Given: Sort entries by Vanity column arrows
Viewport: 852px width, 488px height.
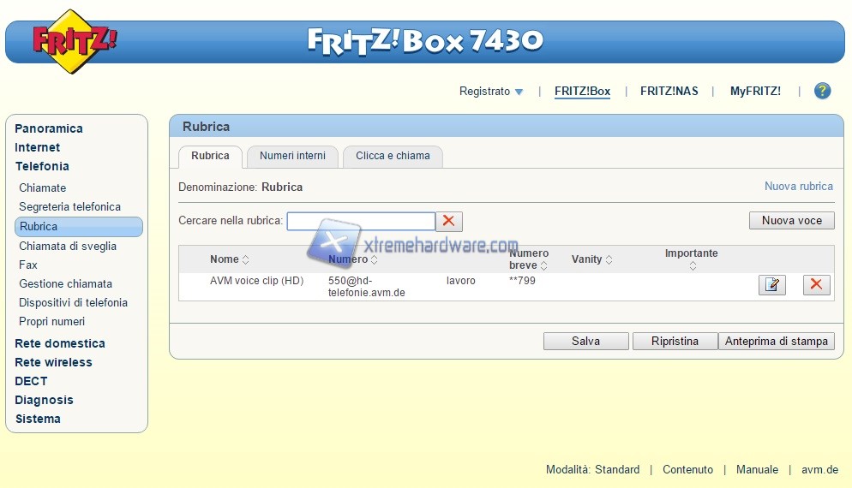Looking at the screenshot, I should pyautogui.click(x=609, y=259).
